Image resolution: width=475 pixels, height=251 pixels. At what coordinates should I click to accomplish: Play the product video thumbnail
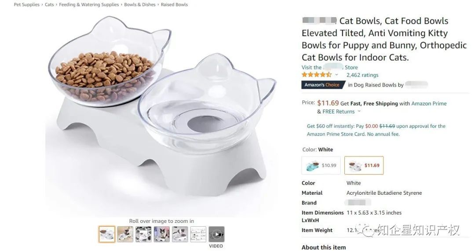tap(216, 234)
